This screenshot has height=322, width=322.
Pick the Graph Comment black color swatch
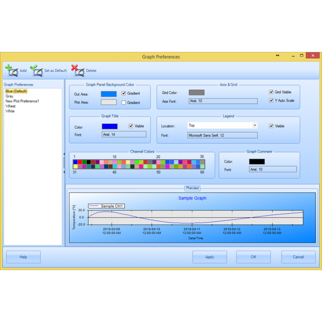257,161
